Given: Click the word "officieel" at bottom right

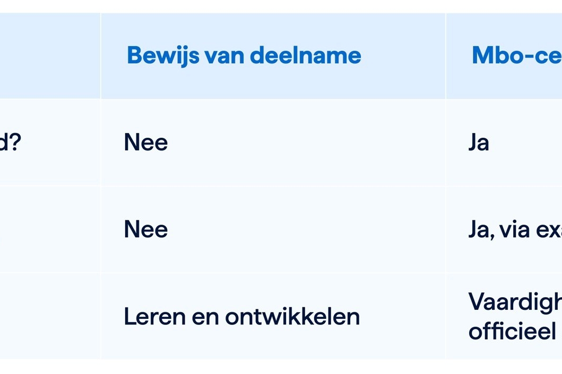Looking at the screenshot, I should click(511, 330).
